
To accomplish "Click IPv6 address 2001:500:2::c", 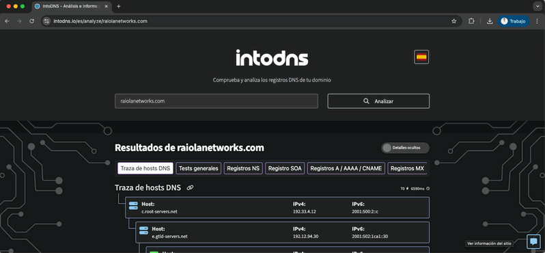I will tap(365, 211).
